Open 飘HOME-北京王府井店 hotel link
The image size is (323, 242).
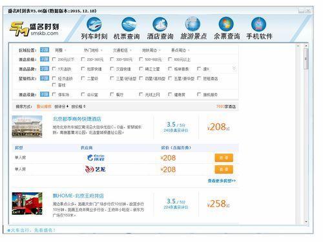tap(78, 196)
